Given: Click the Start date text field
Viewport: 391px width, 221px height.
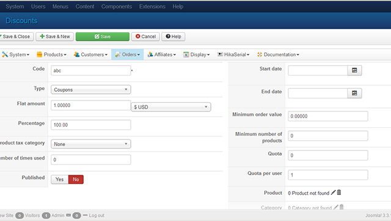Looking at the screenshot, I should (318, 71).
